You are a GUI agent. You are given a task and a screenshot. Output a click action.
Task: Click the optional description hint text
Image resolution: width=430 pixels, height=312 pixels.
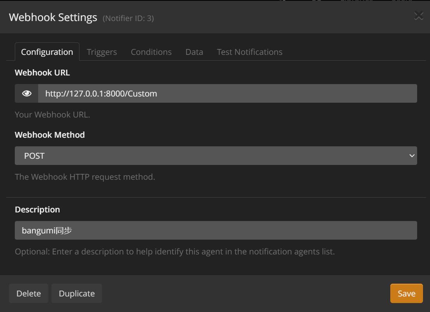click(174, 251)
